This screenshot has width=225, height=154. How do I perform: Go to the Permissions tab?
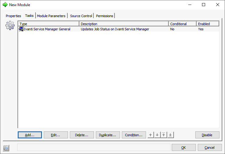[105, 16]
